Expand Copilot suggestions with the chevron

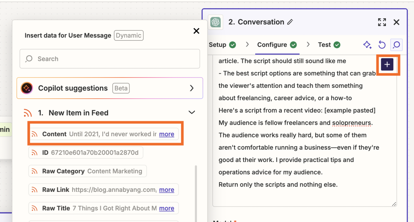pos(192,88)
